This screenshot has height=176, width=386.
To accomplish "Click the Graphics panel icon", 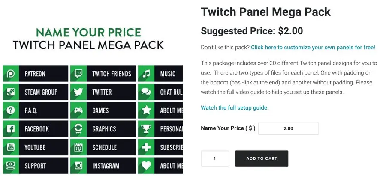I will pos(78,129).
